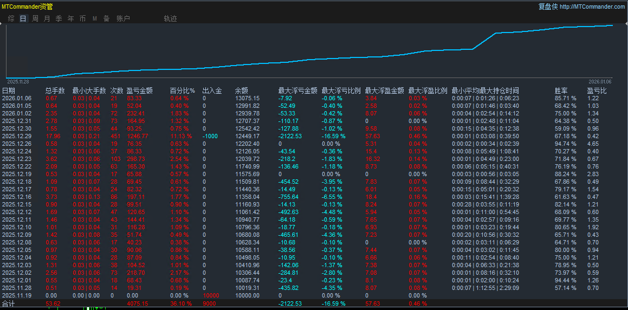This screenshot has height=310, width=628.
Task: Select the 2025.12.23 row date
Action: [16, 159]
